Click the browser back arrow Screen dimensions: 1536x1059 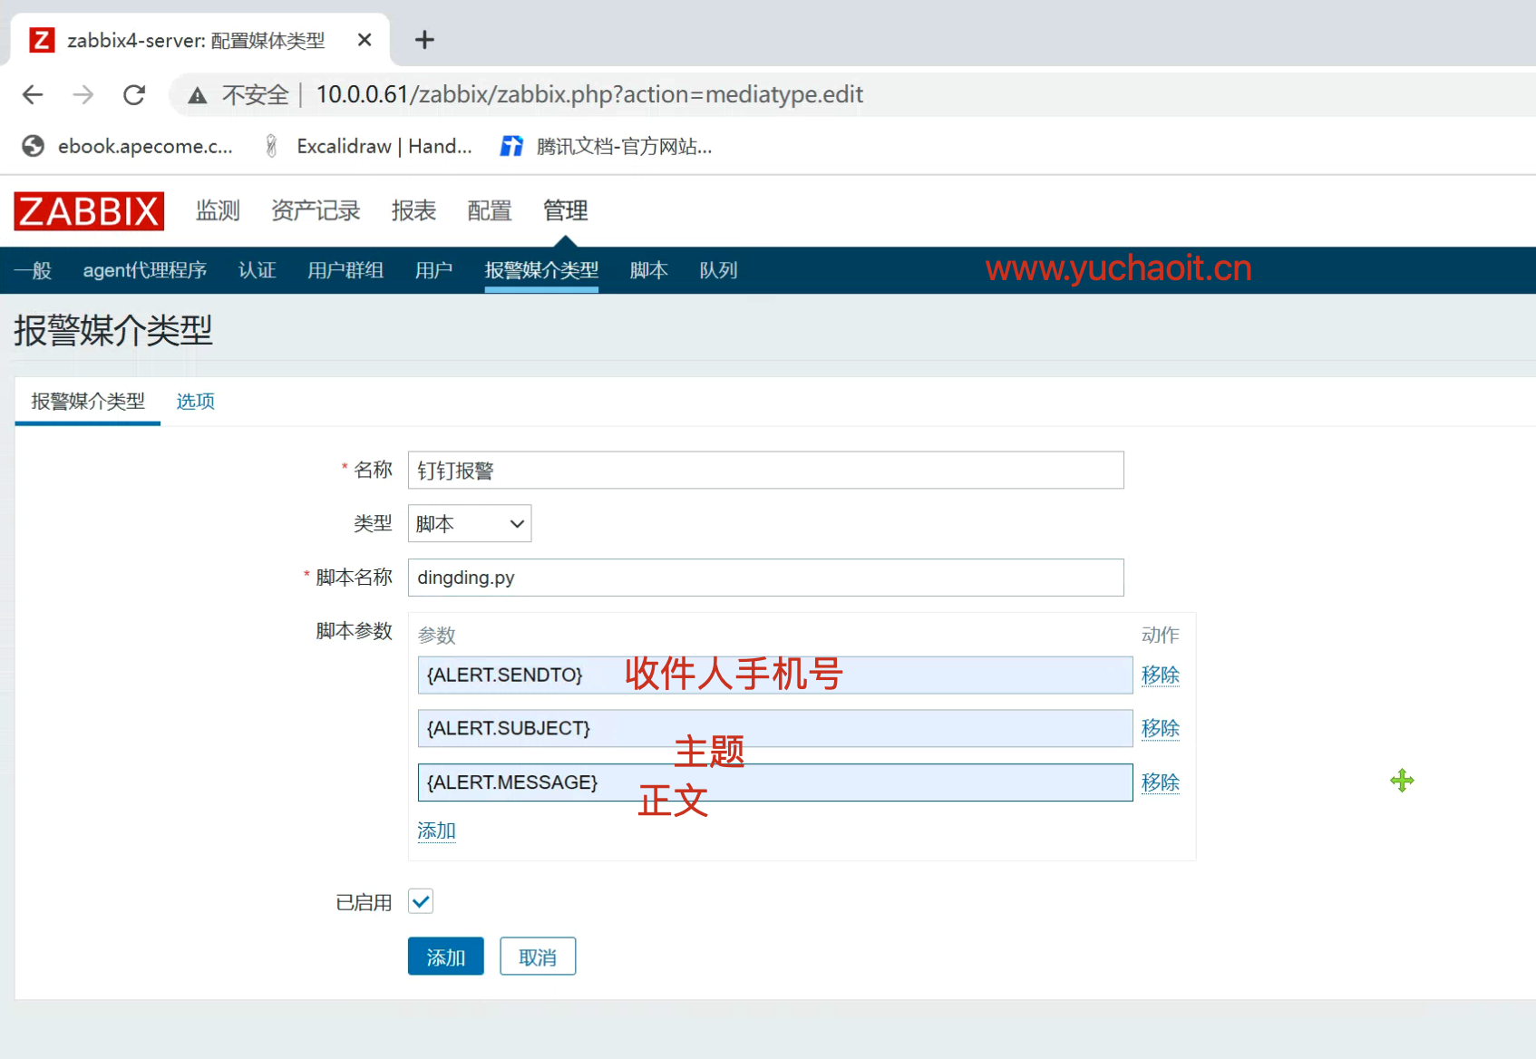33,94
